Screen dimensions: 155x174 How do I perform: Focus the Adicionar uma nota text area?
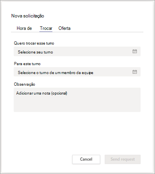[77, 100]
